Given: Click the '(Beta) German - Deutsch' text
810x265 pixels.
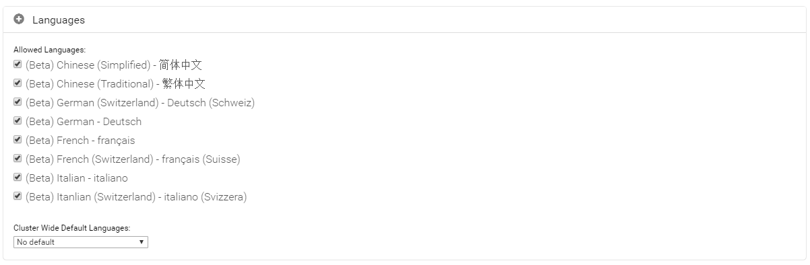Looking at the screenshot, I should click(x=84, y=122).
